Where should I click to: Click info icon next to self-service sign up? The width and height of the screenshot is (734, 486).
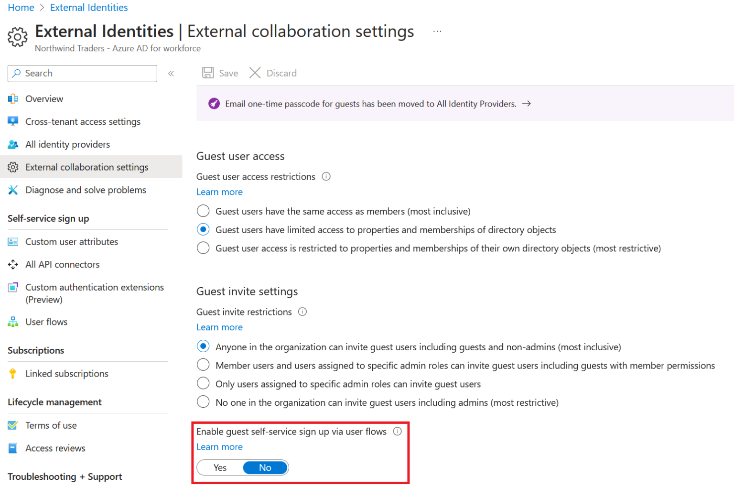(397, 432)
